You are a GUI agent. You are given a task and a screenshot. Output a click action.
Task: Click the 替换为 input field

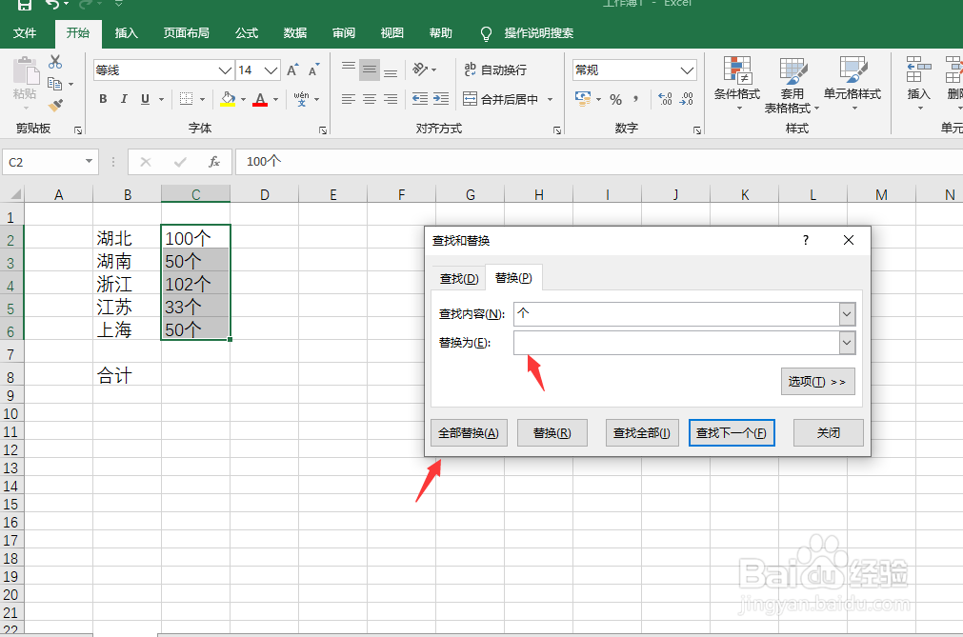pos(676,343)
